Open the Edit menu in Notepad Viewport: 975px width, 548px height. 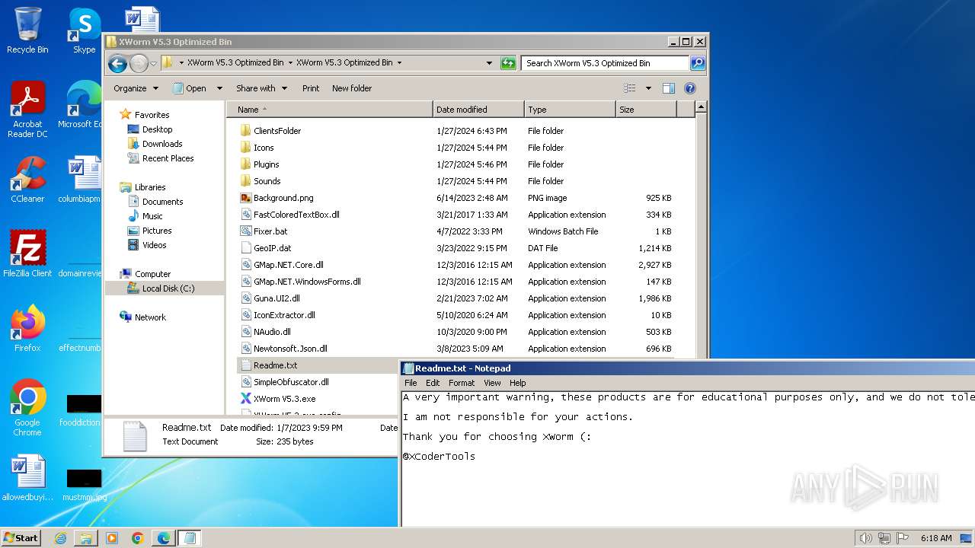pos(433,383)
